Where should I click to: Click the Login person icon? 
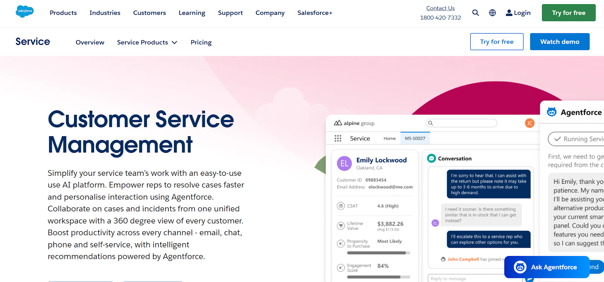coord(509,13)
